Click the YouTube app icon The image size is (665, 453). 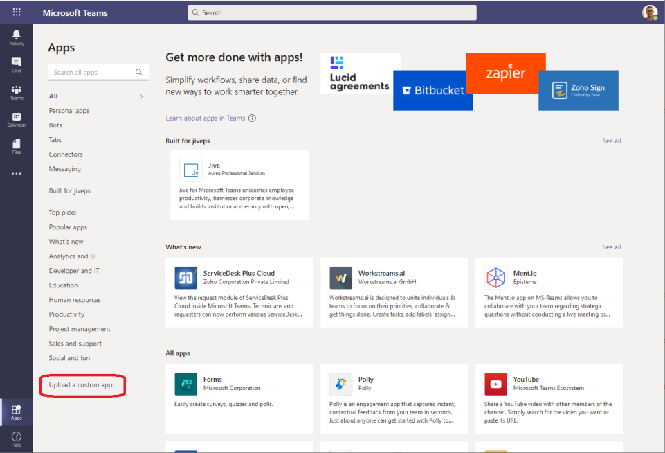point(495,384)
